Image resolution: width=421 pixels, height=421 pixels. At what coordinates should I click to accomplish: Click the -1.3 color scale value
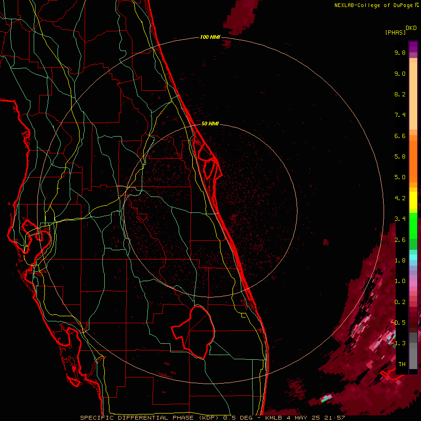coord(398,343)
